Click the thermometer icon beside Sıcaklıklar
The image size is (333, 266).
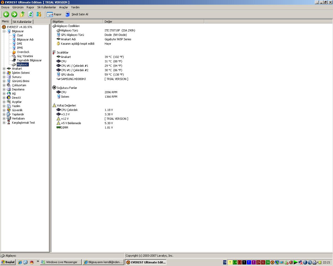(54, 52)
